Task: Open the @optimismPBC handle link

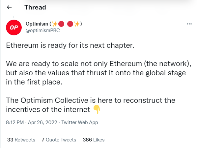Action: click(x=43, y=30)
